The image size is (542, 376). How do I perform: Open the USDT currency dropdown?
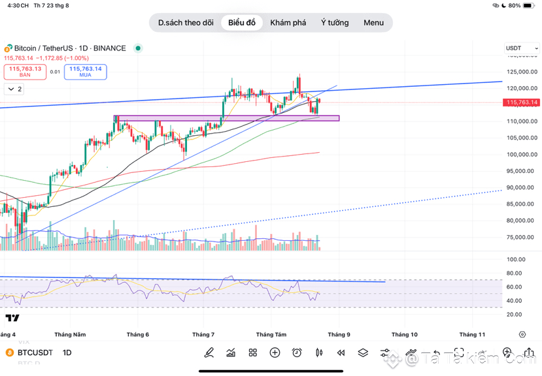[522, 48]
